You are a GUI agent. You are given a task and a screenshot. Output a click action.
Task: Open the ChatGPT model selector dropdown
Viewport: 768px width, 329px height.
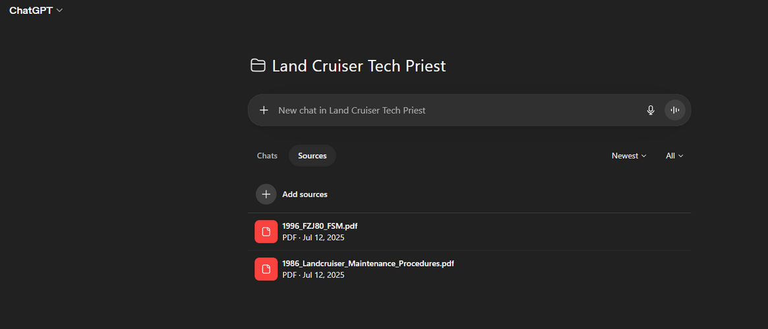tap(36, 11)
